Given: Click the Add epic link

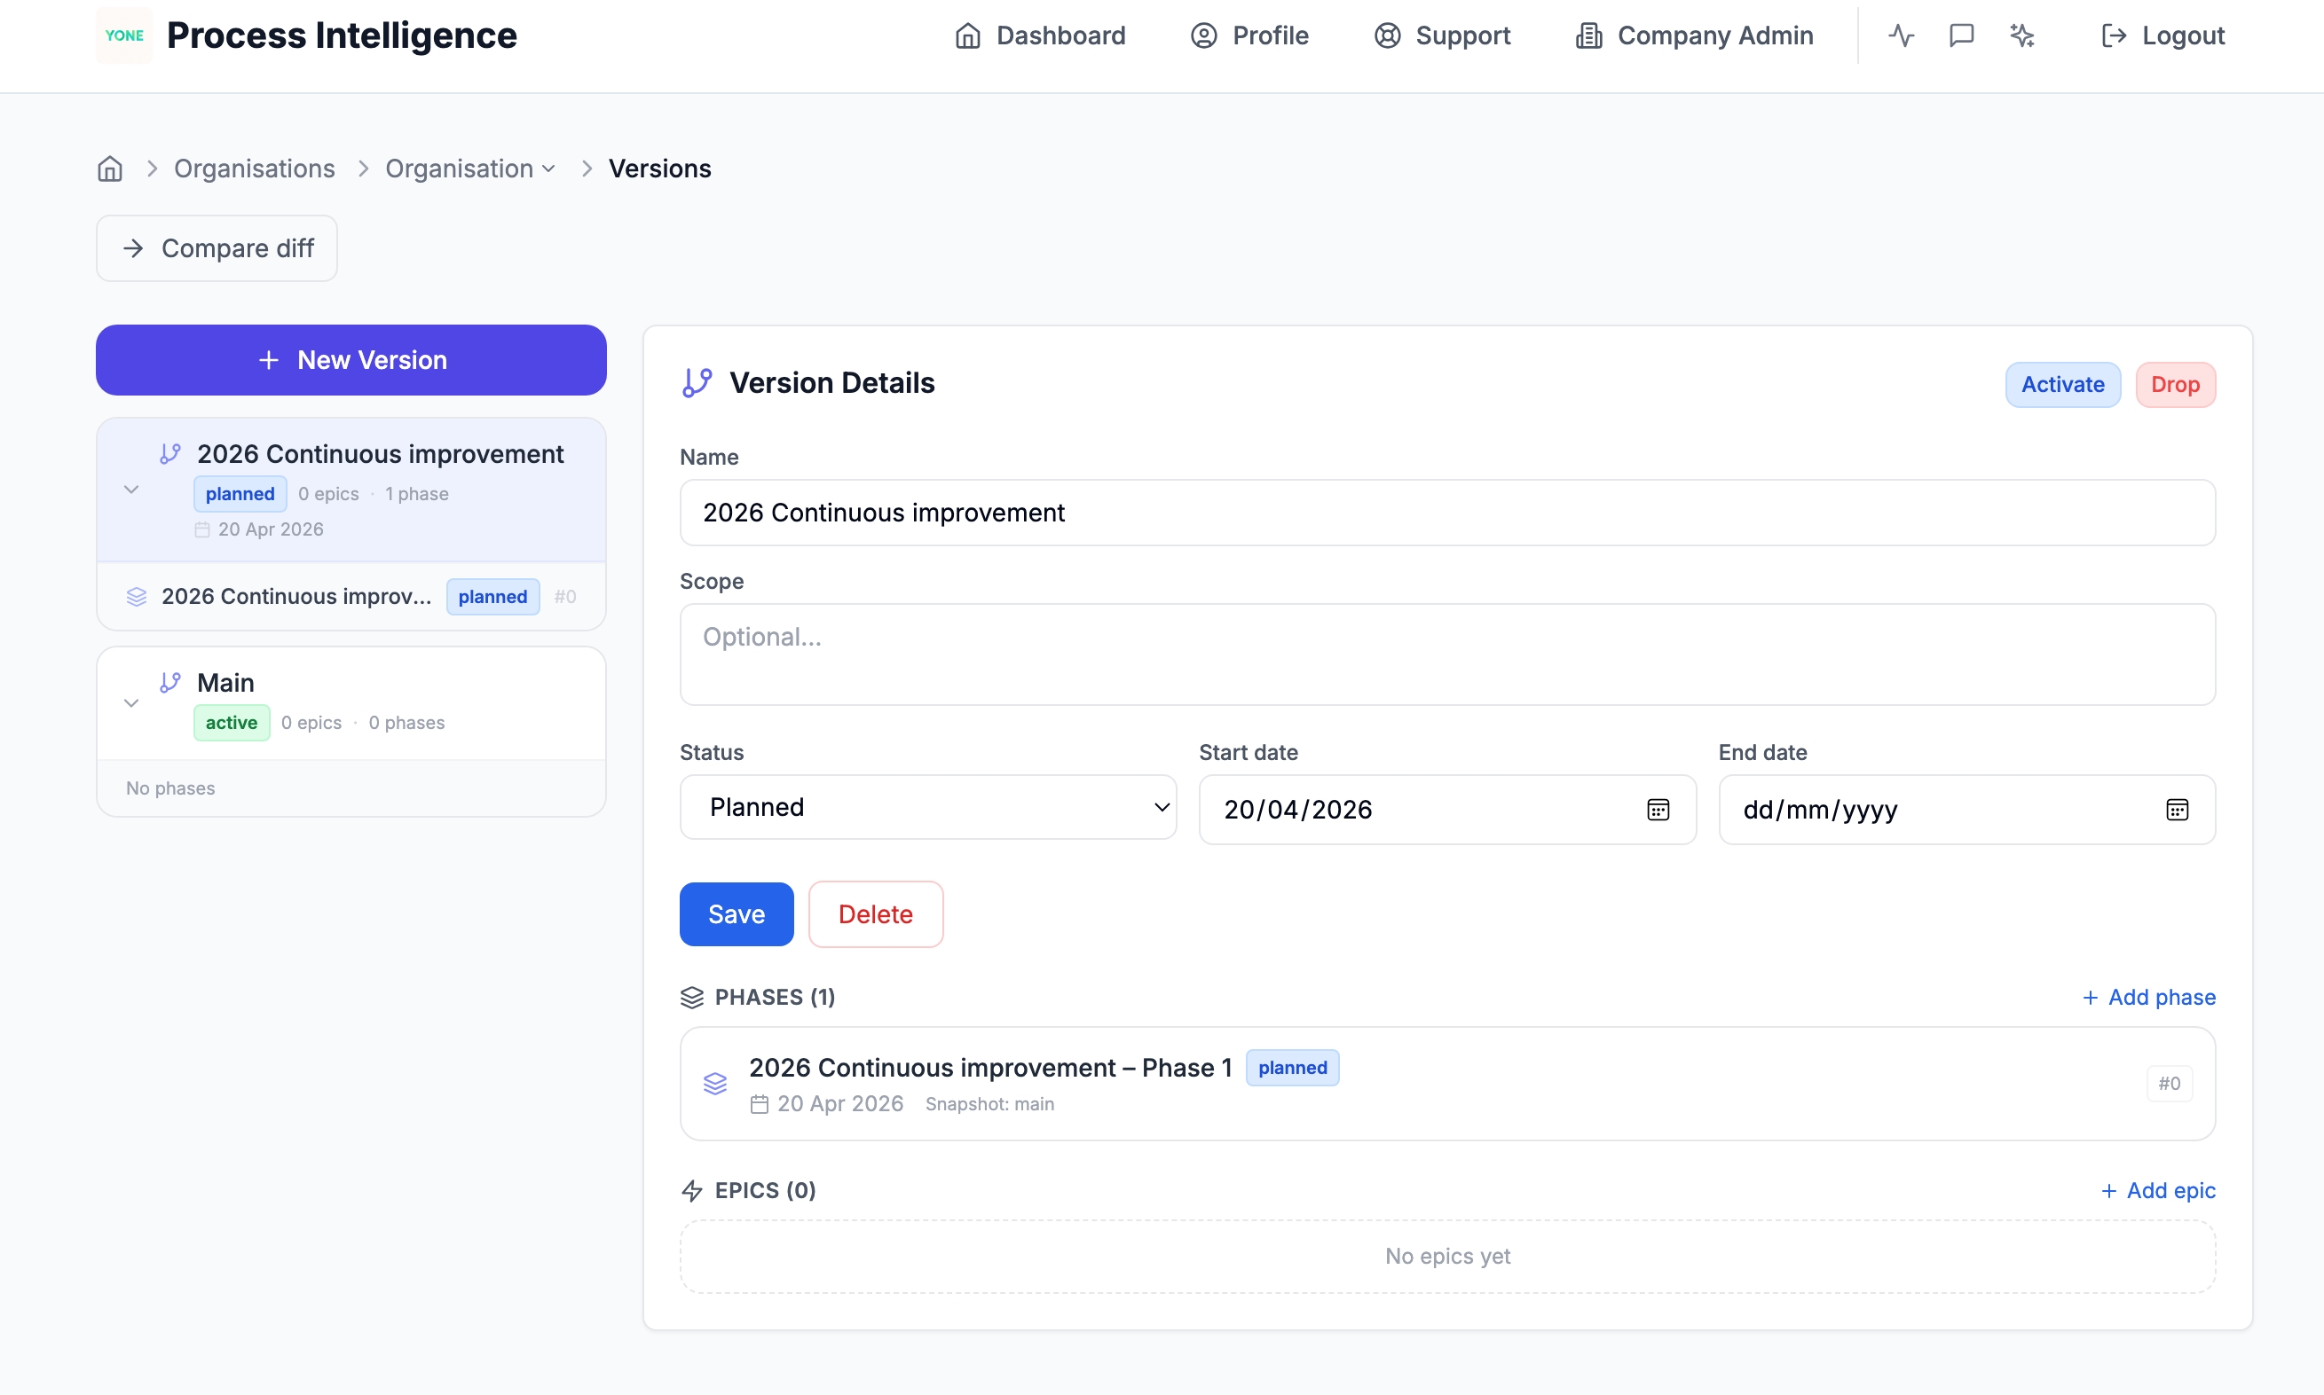Looking at the screenshot, I should pos(2158,1191).
